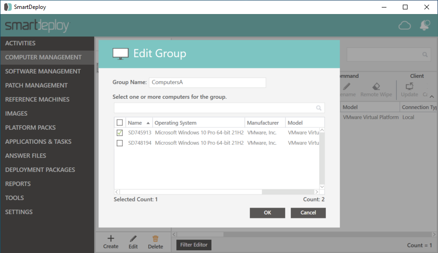
Task: Open Activities in sidebar
Action: (47, 43)
